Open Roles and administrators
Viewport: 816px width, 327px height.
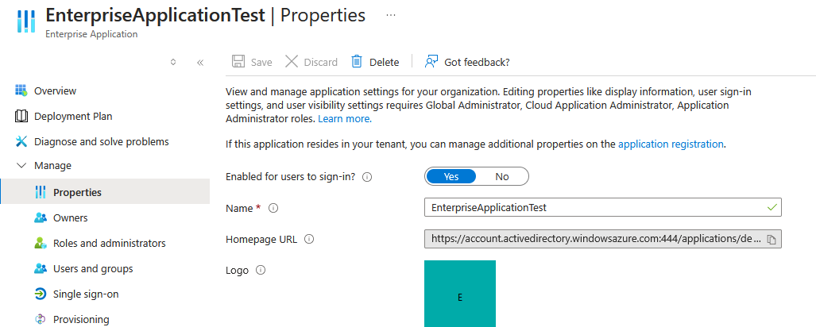coord(110,244)
